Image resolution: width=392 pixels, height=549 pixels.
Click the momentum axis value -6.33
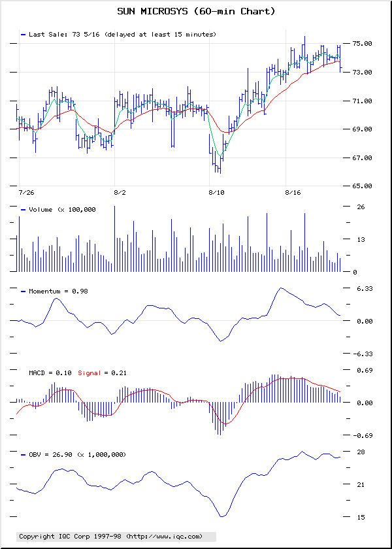362,354
